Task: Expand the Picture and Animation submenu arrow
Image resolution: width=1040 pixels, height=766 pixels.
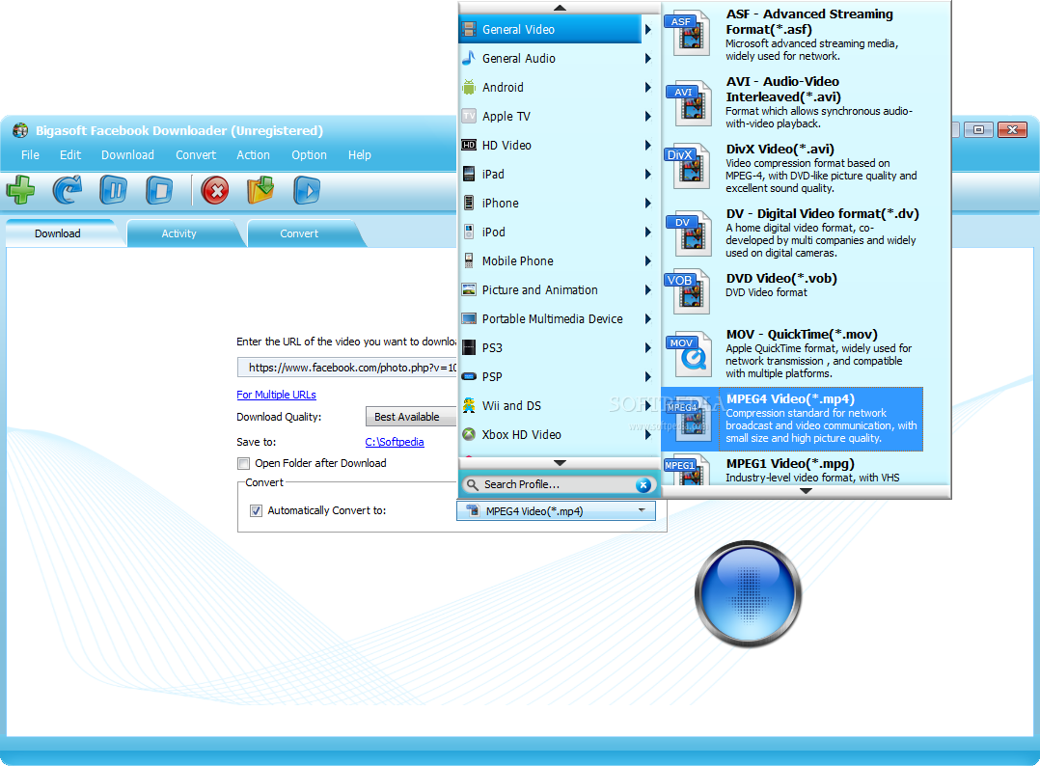Action: [x=648, y=289]
